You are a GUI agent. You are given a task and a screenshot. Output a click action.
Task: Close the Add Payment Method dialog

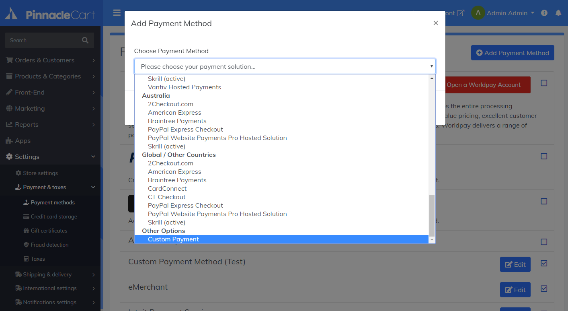[436, 23]
